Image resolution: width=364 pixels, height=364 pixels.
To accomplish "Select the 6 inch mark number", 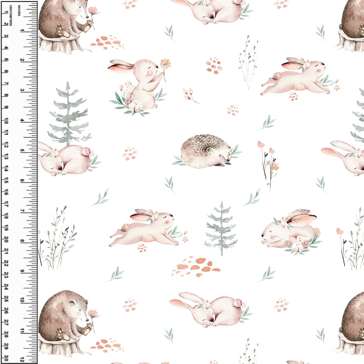I will point(22,181).
